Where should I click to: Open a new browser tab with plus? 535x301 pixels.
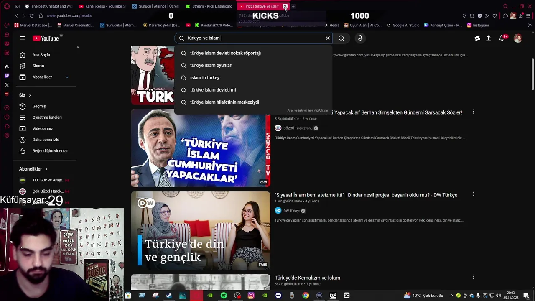coord(293,6)
